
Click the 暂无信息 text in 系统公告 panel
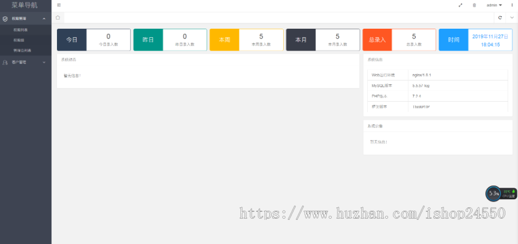pyautogui.click(x=379, y=142)
